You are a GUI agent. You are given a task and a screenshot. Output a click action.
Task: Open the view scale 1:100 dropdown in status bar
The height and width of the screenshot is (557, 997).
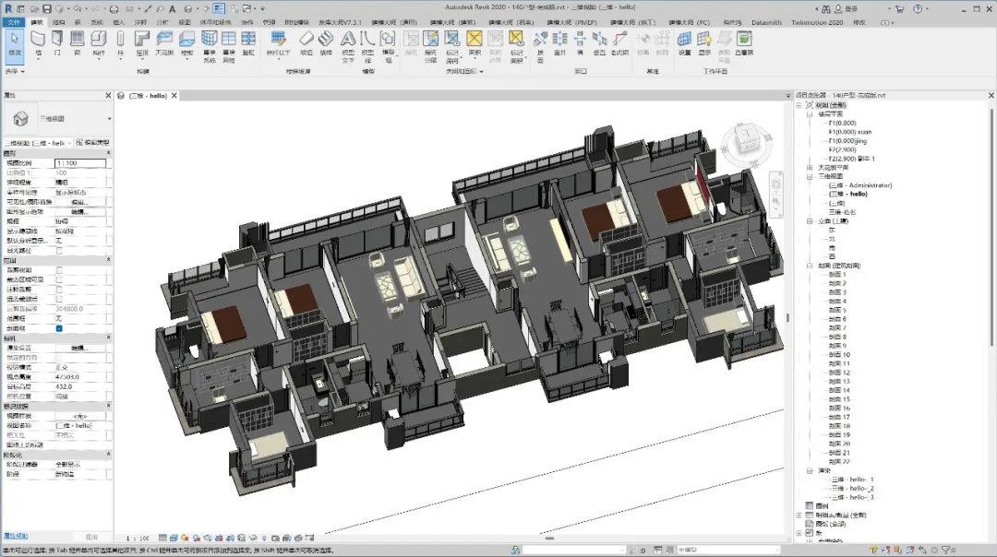[138, 538]
